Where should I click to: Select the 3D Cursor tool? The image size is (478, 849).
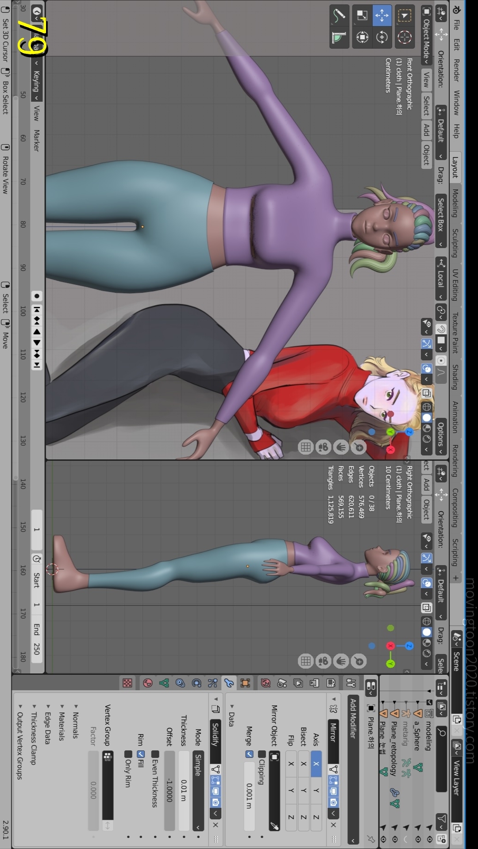coord(404,37)
